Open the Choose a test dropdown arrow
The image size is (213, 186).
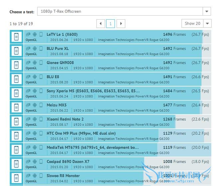(x=207, y=11)
